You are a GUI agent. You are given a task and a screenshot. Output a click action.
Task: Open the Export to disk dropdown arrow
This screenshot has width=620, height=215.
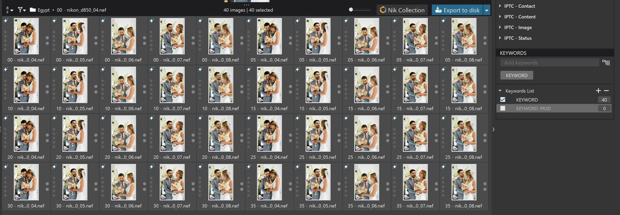(x=487, y=10)
